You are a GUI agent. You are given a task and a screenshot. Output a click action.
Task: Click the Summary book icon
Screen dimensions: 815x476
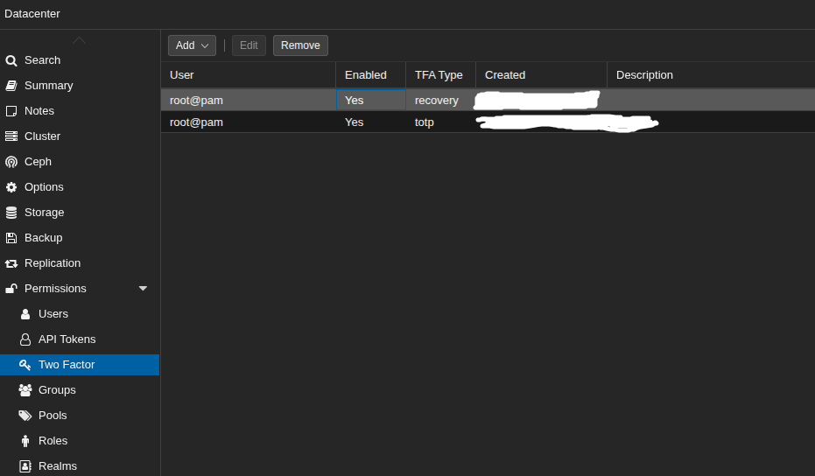(x=11, y=86)
